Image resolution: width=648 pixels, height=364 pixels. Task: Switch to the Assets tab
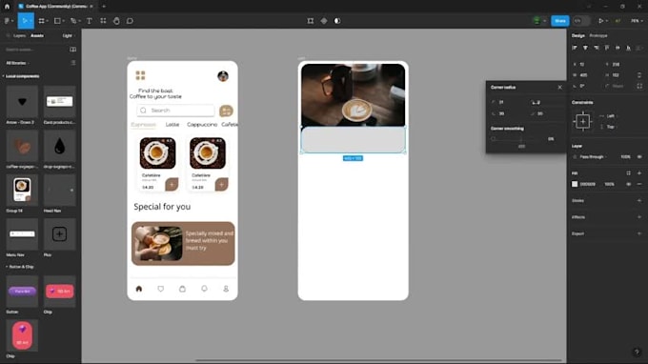point(37,36)
